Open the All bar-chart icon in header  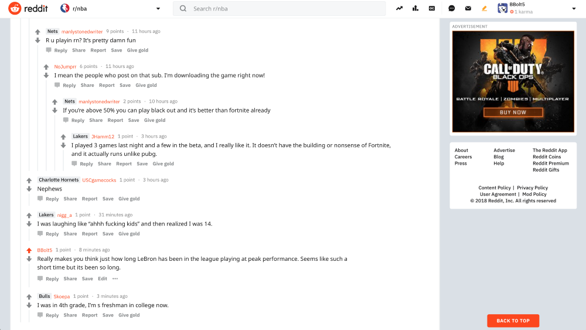tap(415, 8)
